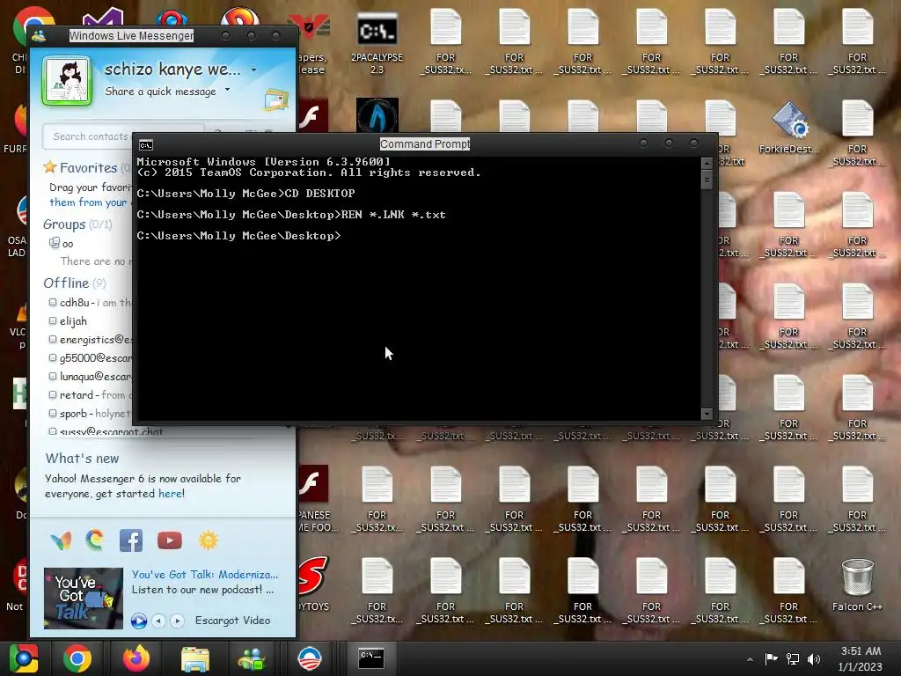Click the Messenger profile avatar picture

pyautogui.click(x=67, y=81)
